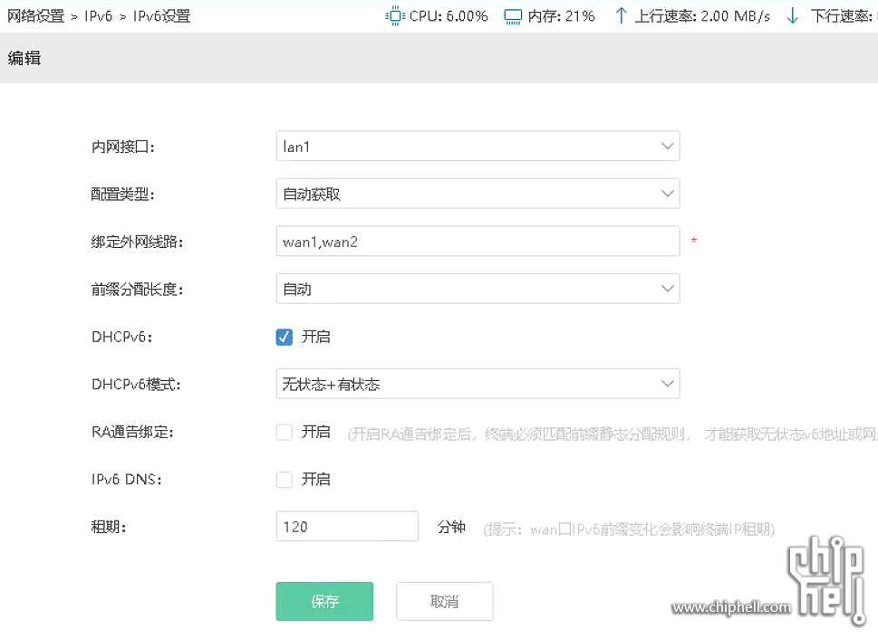Click the 取消 cancel button
The height and width of the screenshot is (639, 878).
pos(444,601)
